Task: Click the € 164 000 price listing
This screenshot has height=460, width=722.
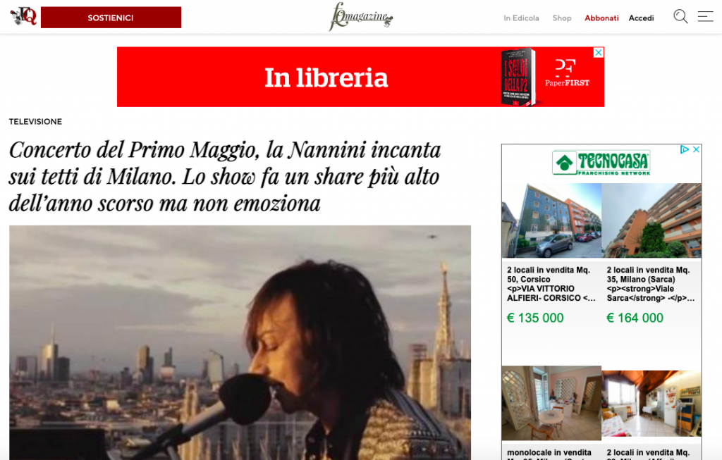Action: (x=635, y=318)
